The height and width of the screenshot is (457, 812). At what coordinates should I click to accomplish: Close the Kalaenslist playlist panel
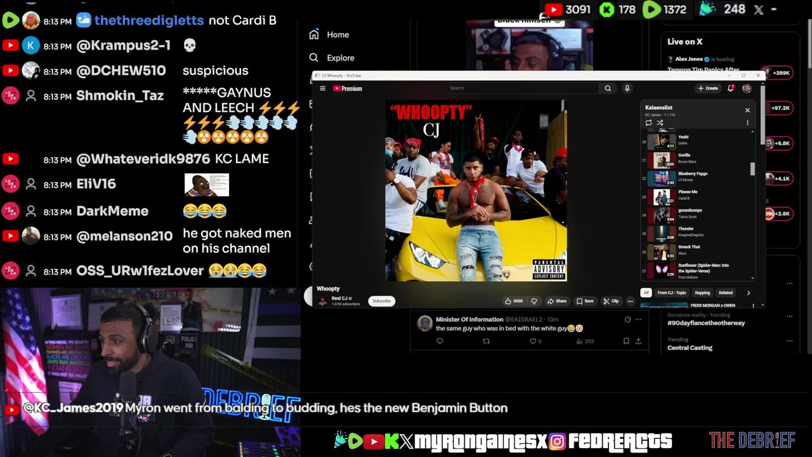pos(747,110)
